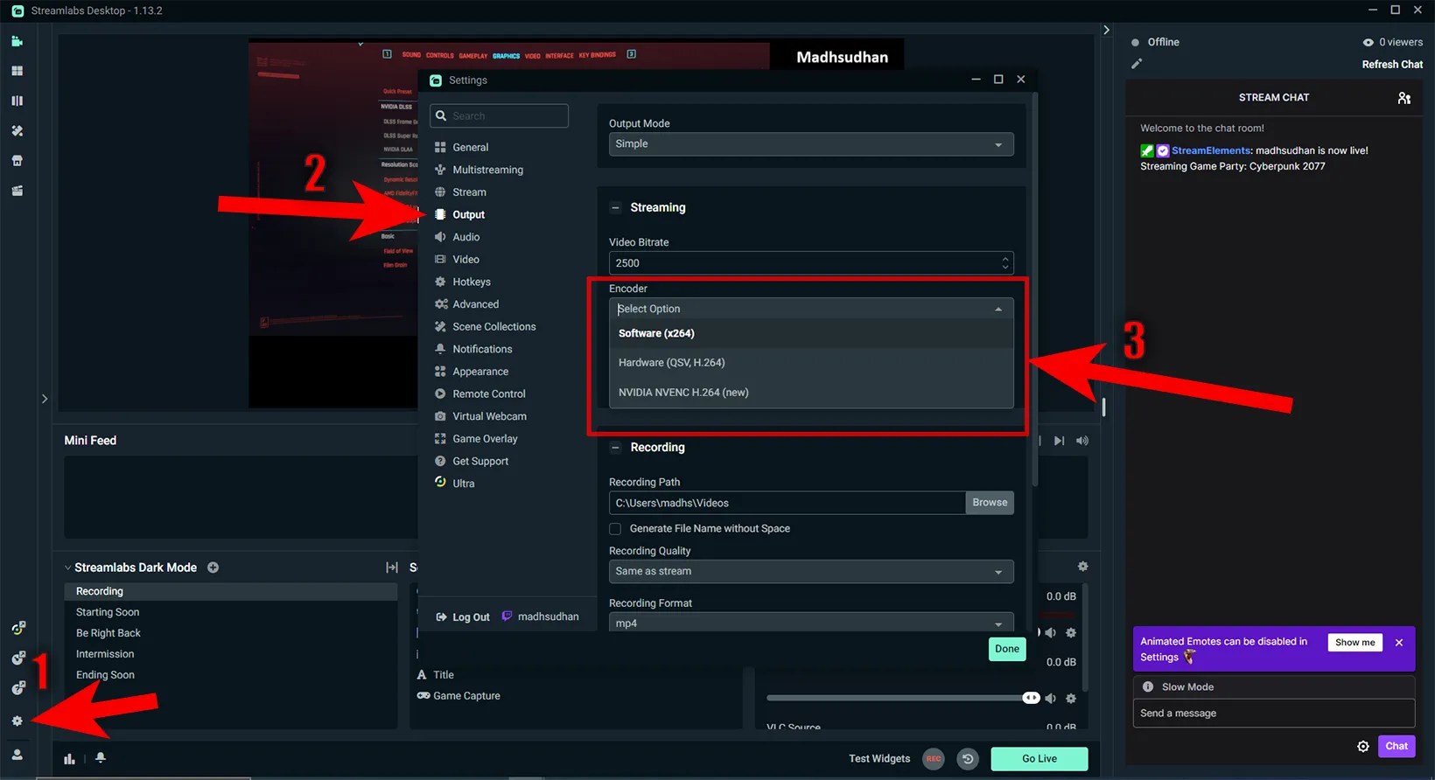Open Virtual Webcam settings category
The height and width of the screenshot is (780, 1435).
click(x=489, y=416)
